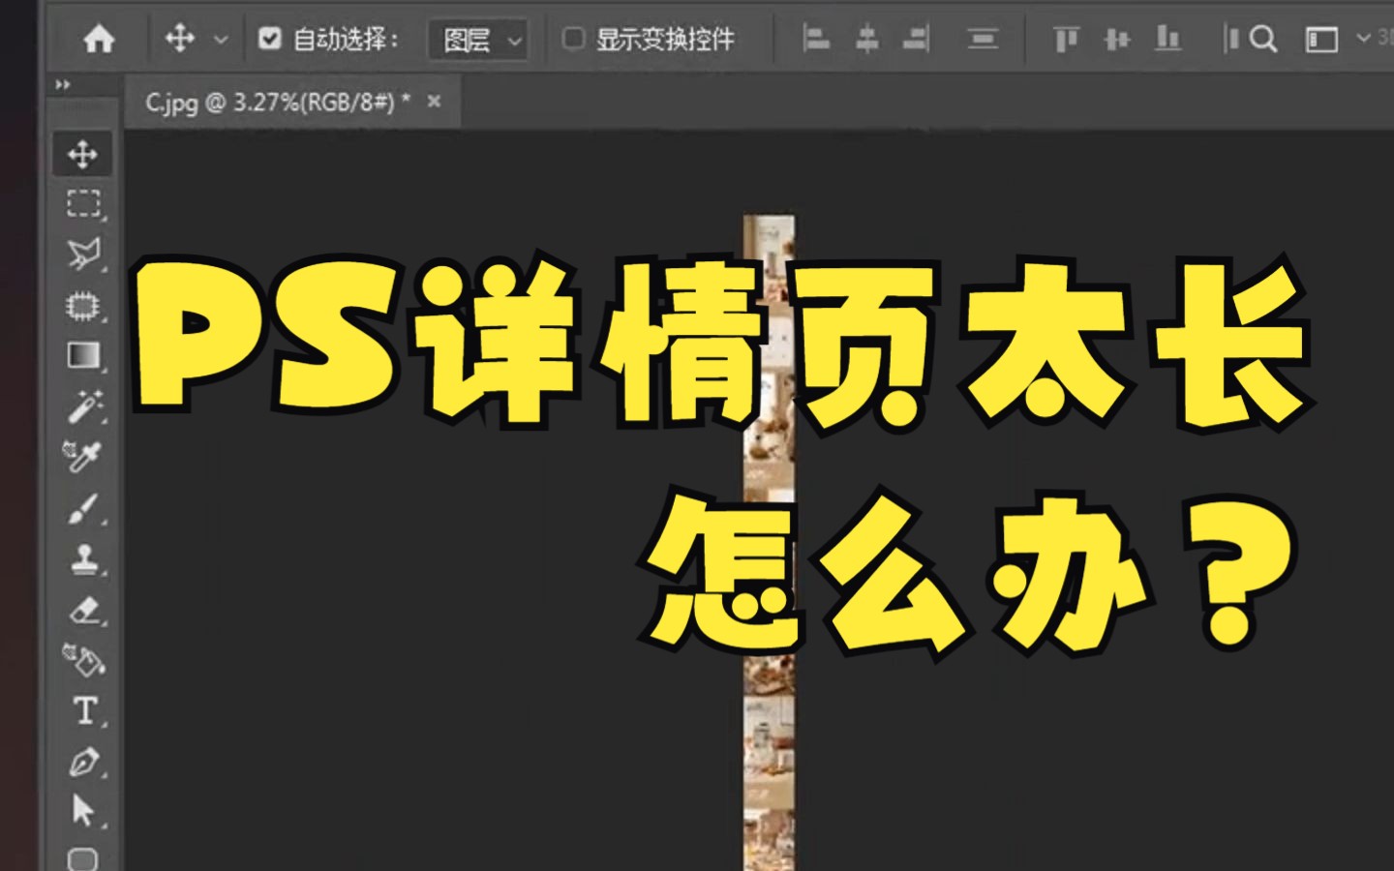Viewport: 1394px width, 871px height.
Task: Uncheck the 自动选择 checkbox
Action: (269, 39)
